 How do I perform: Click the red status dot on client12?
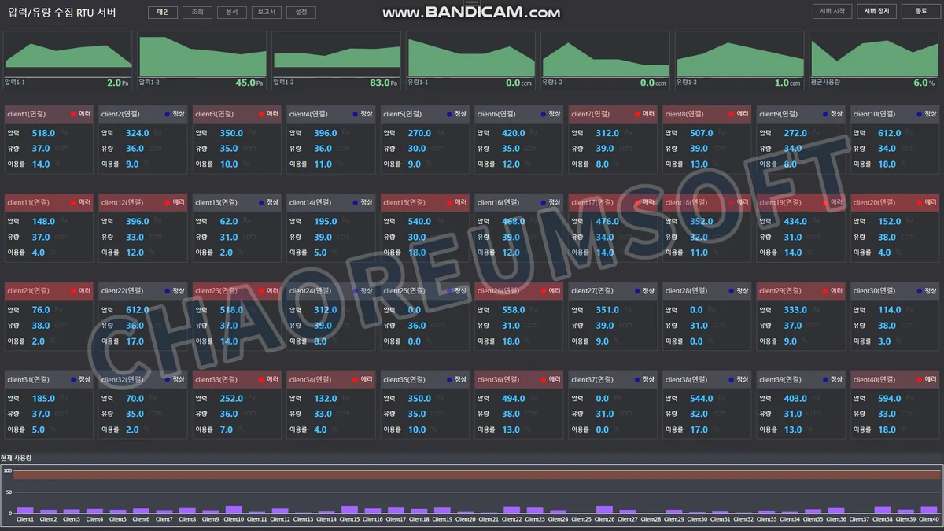(168, 202)
